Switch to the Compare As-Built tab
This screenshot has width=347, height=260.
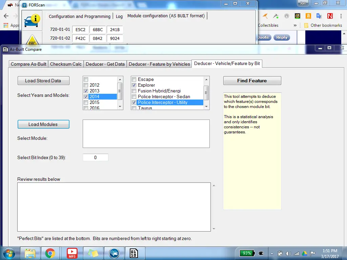(28, 64)
